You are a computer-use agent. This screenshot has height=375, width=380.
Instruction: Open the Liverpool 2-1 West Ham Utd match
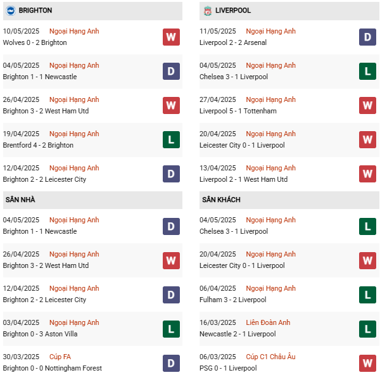[244, 179]
